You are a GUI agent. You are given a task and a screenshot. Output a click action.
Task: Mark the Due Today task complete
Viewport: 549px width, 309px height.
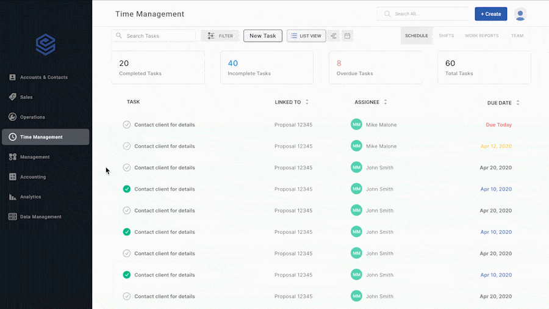tap(127, 125)
